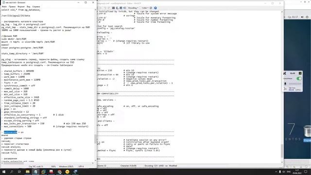Screen dimensions: 311x175
Task: Click the Encoding status in WinSCP editor
Action: point(156,166)
